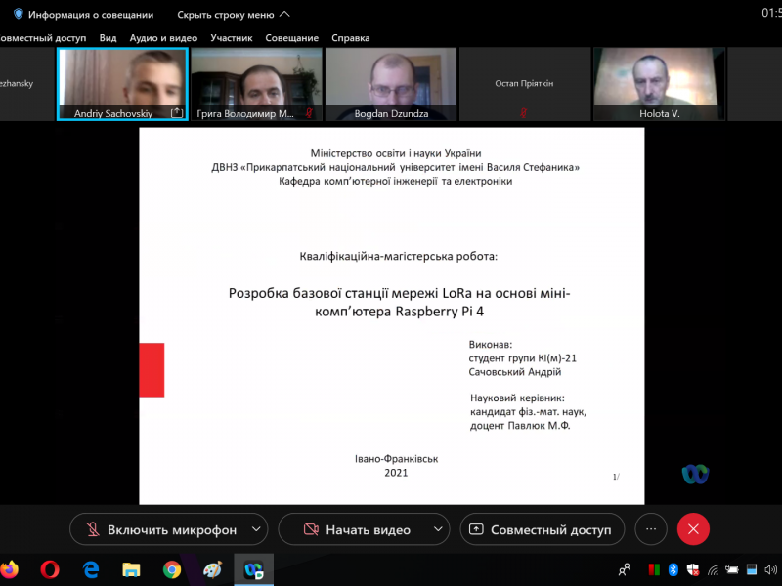Turn on camera with Начать видео
The width and height of the screenshot is (782, 586).
356,529
